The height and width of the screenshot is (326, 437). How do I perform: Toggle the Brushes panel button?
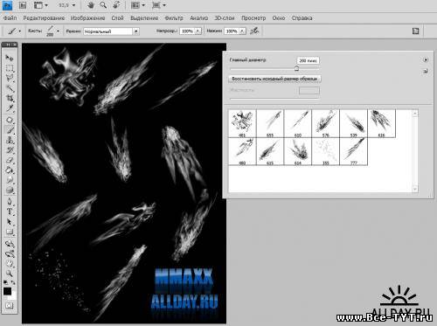click(415, 31)
